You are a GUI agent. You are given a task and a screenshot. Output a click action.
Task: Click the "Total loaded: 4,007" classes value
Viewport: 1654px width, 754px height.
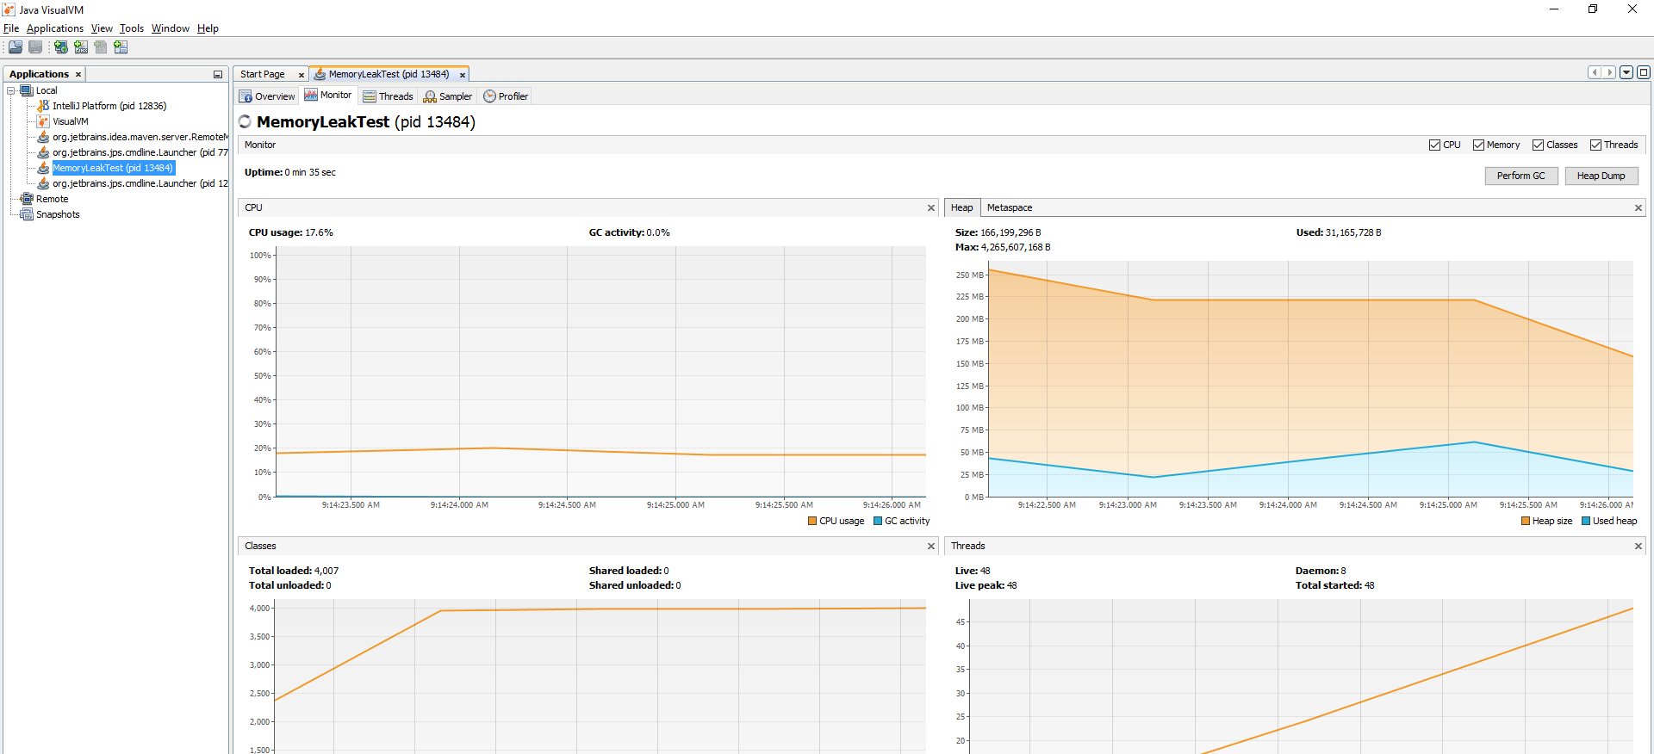click(294, 571)
